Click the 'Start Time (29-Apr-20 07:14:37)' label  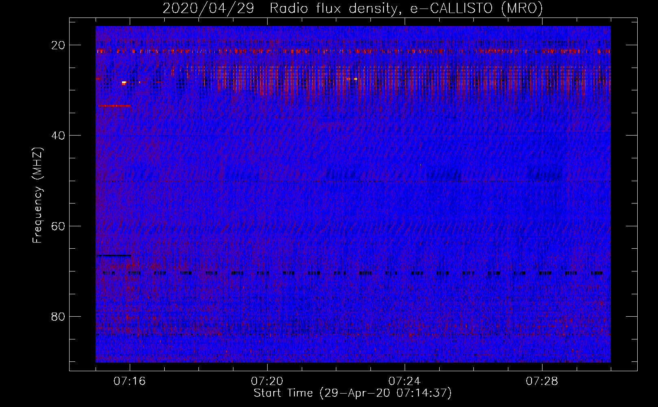(353, 393)
